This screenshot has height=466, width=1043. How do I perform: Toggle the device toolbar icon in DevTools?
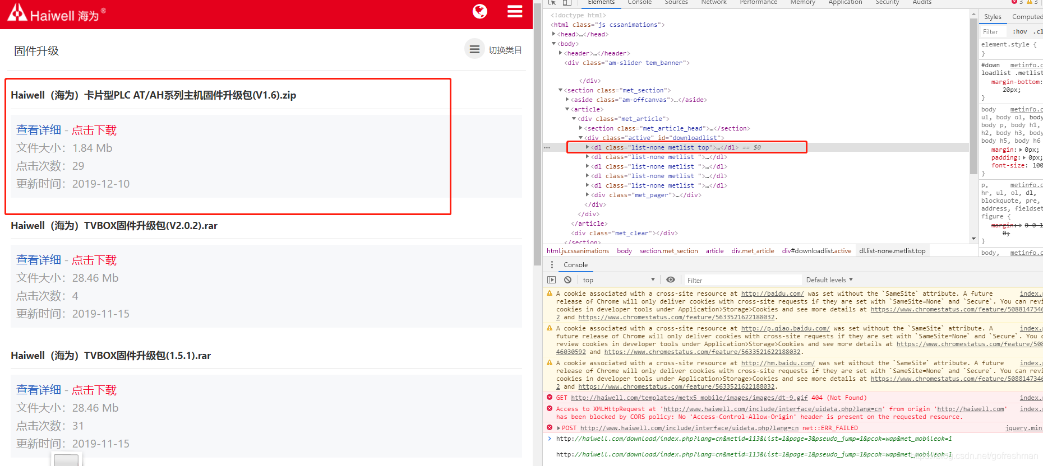pyautogui.click(x=567, y=3)
